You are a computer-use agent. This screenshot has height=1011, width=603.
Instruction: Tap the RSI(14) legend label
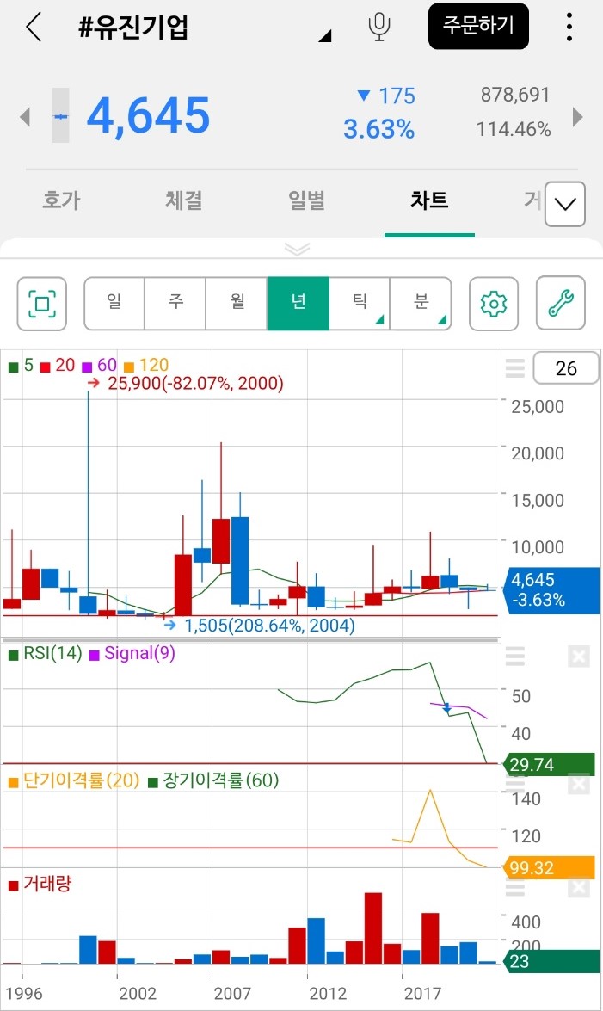click(x=45, y=654)
